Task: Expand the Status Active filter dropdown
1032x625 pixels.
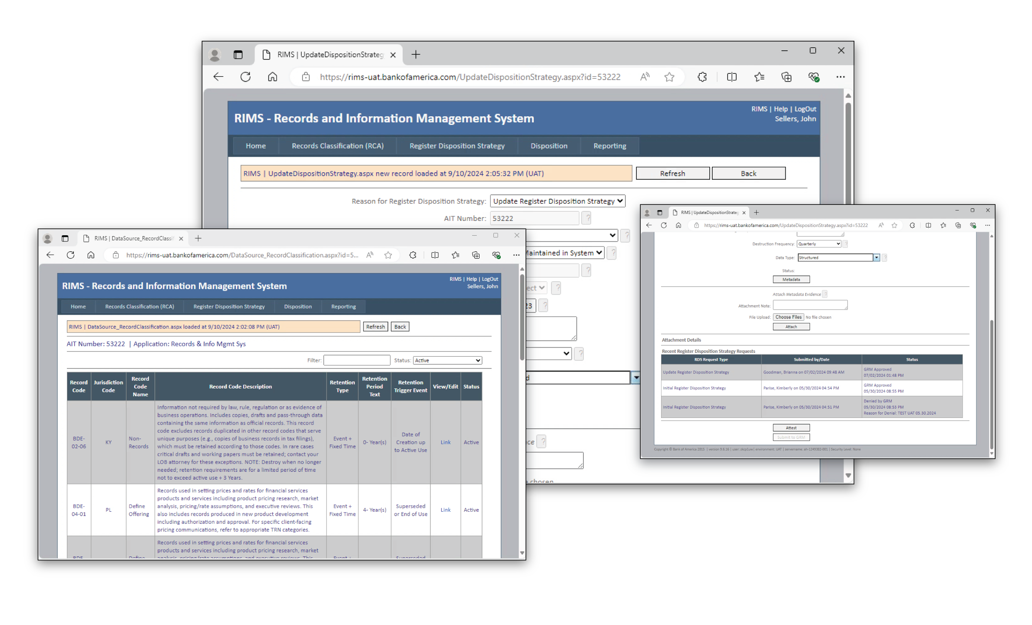Action: coord(447,360)
